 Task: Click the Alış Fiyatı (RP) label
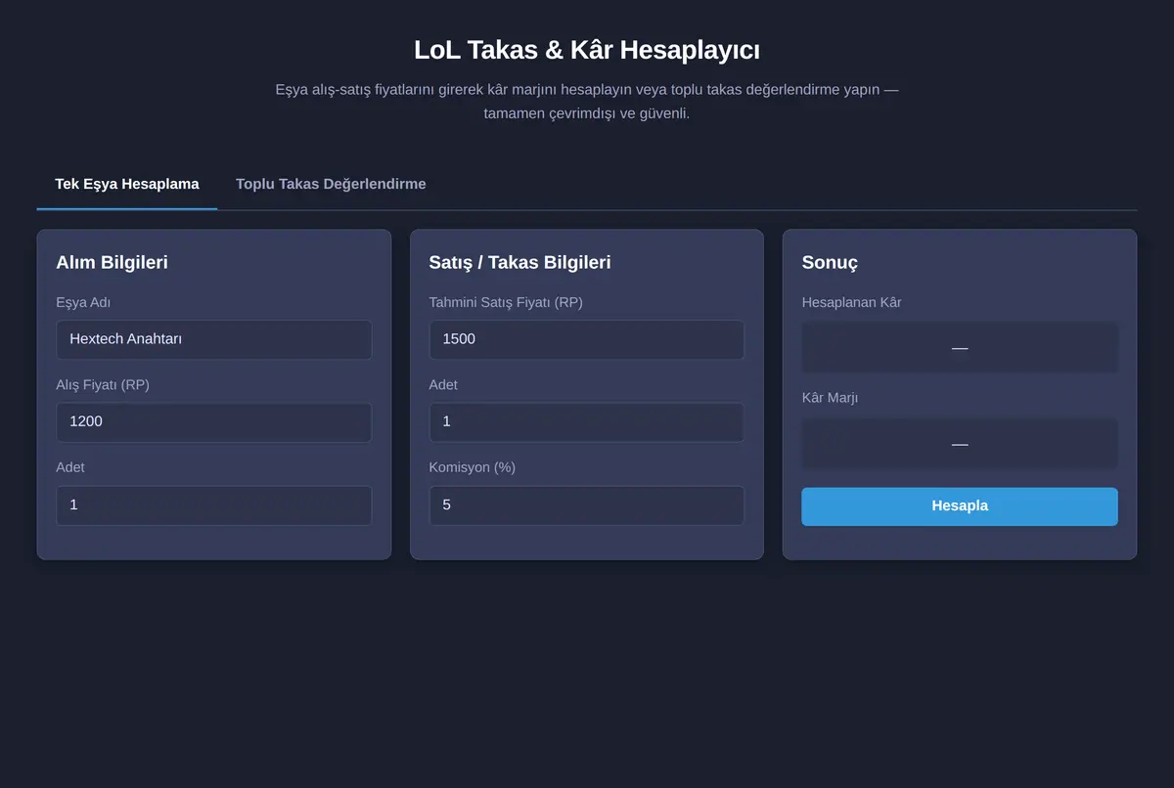pos(103,385)
